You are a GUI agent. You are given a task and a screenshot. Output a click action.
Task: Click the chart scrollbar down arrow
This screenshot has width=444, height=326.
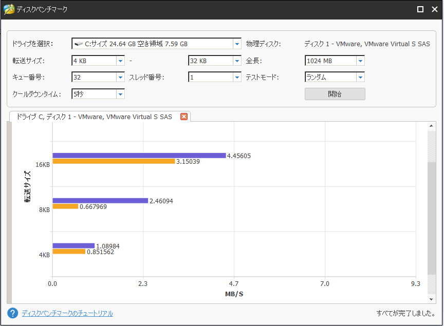pos(432,298)
